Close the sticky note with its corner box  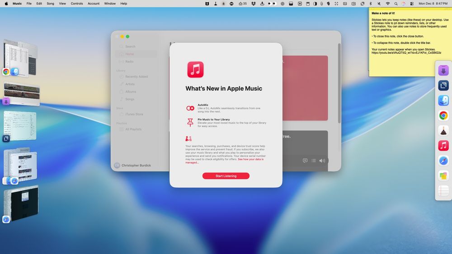[373, 9]
